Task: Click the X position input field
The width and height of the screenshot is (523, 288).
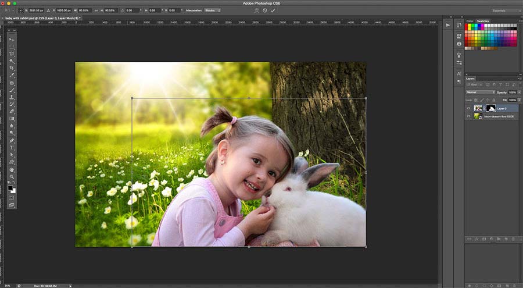Action: coord(37,10)
